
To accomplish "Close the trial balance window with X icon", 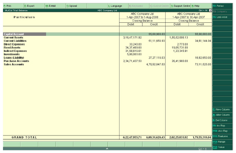I will (210, 10).
